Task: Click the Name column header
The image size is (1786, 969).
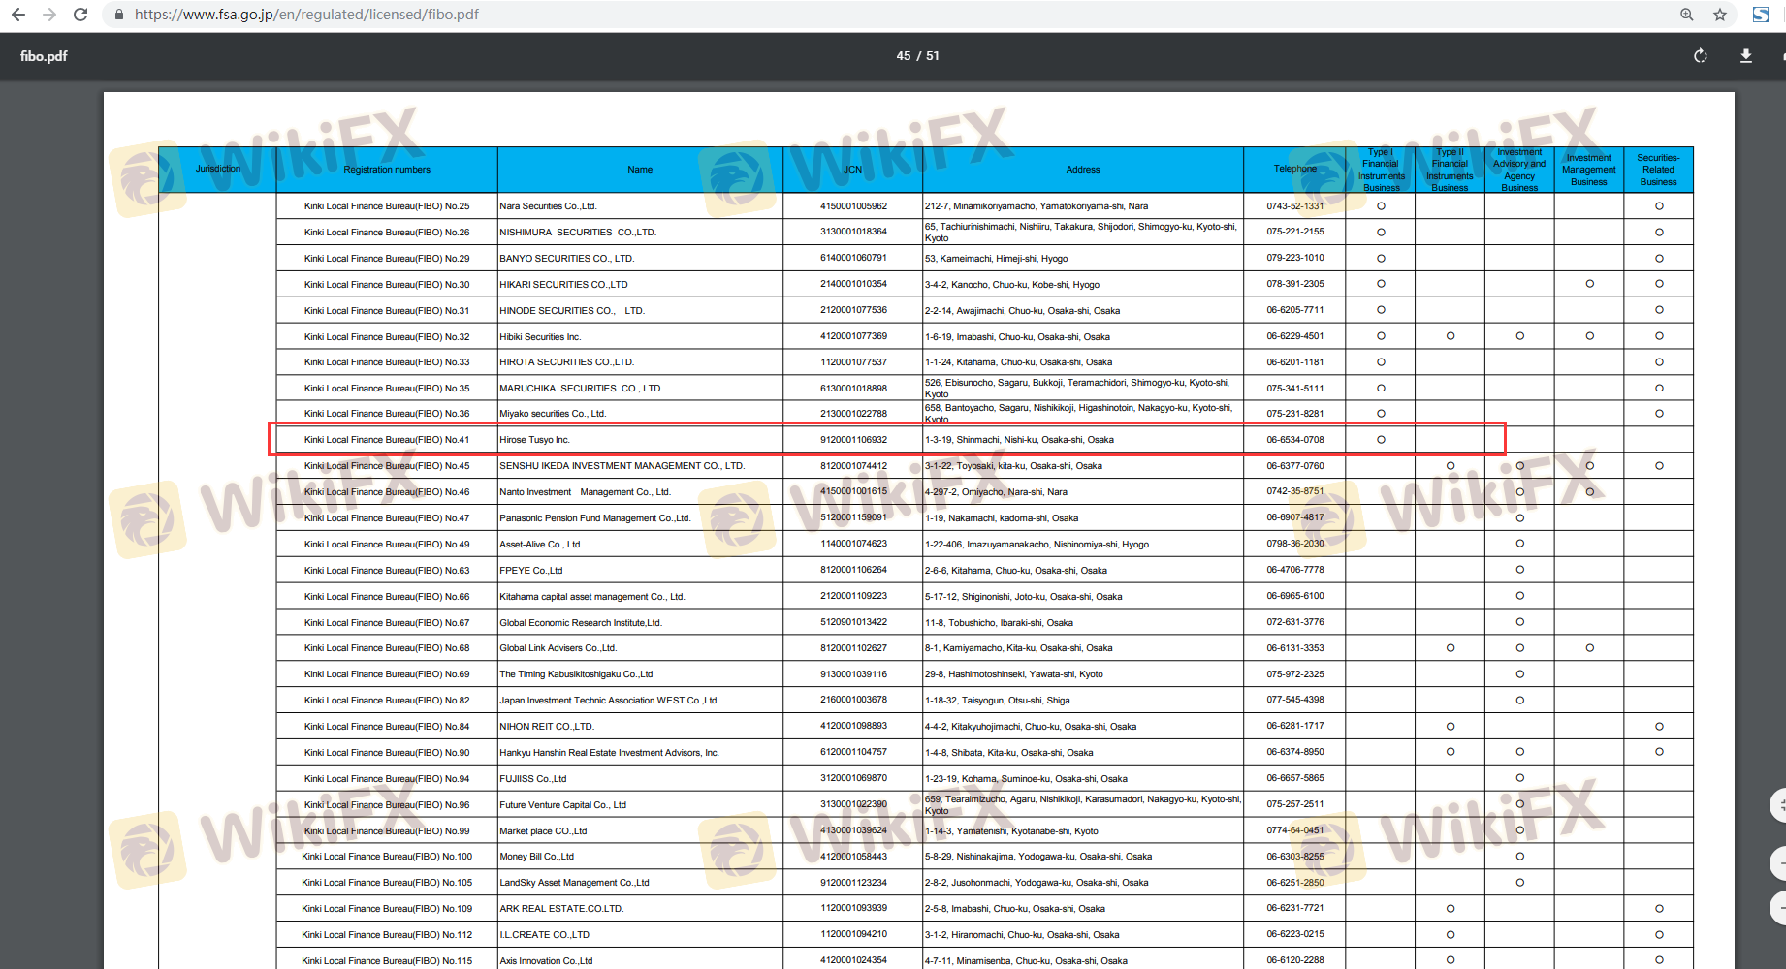Action: pos(640,171)
